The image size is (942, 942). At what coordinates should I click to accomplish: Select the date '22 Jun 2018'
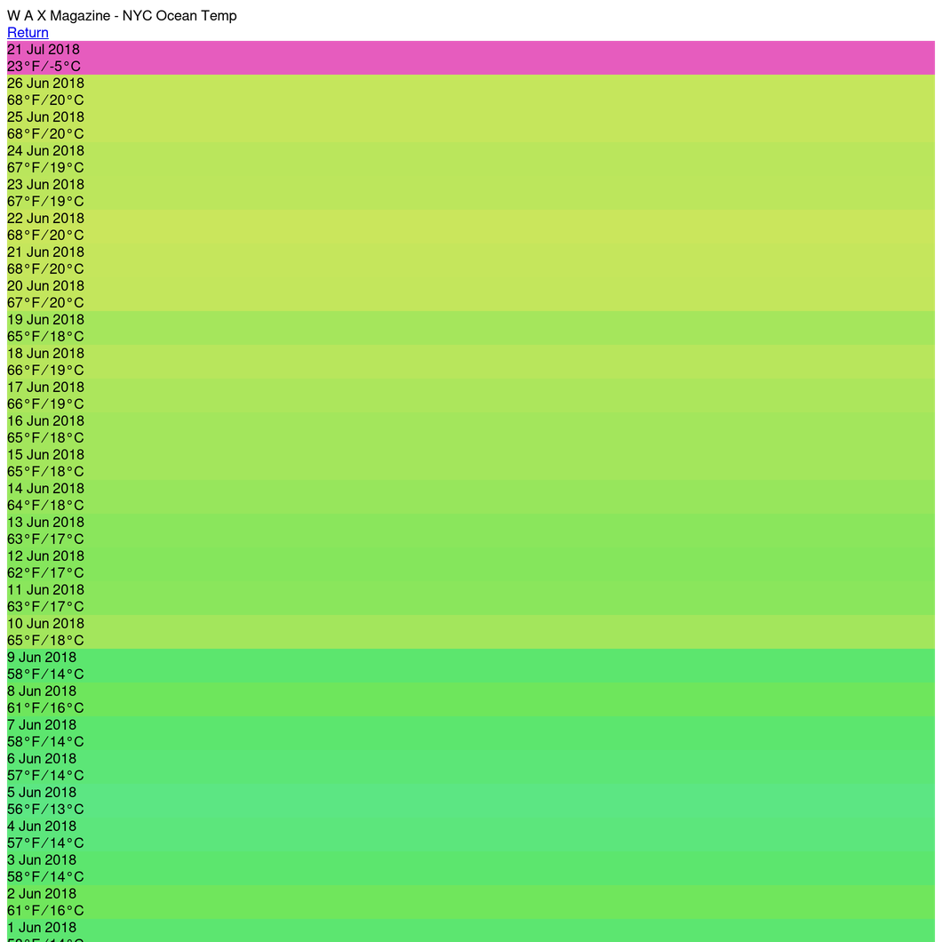point(45,218)
